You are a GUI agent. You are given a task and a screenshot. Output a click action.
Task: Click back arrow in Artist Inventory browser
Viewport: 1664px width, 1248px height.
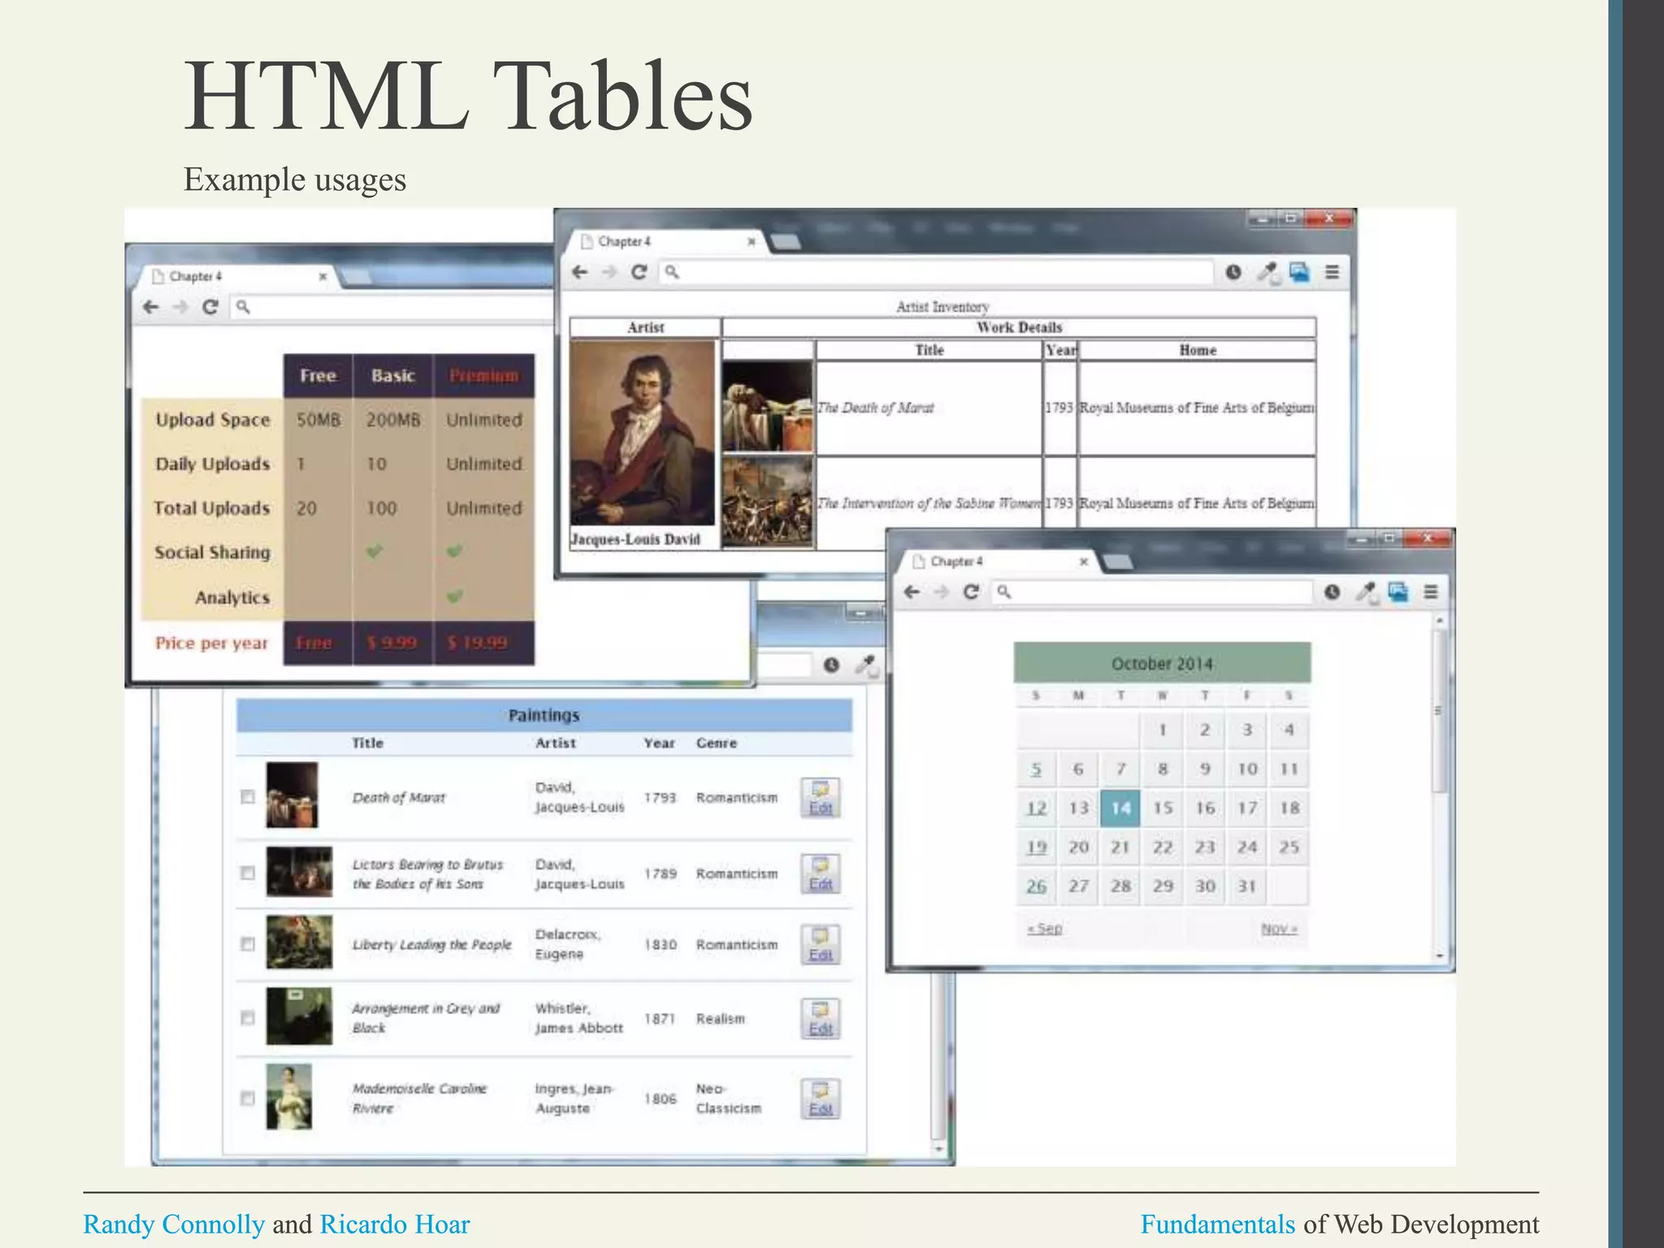point(579,272)
